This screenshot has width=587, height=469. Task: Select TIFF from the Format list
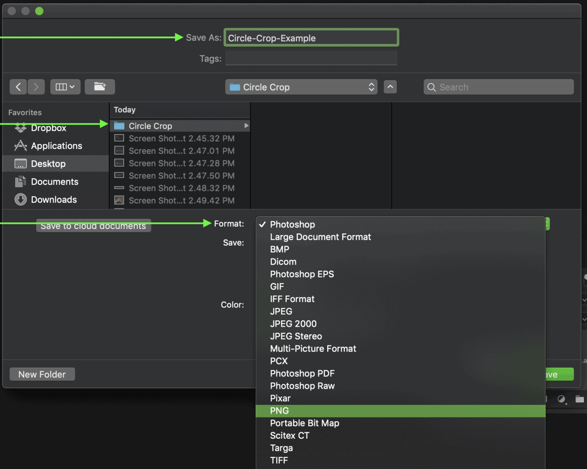pyautogui.click(x=400, y=460)
